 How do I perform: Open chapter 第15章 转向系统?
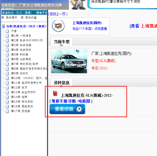point(22,102)
